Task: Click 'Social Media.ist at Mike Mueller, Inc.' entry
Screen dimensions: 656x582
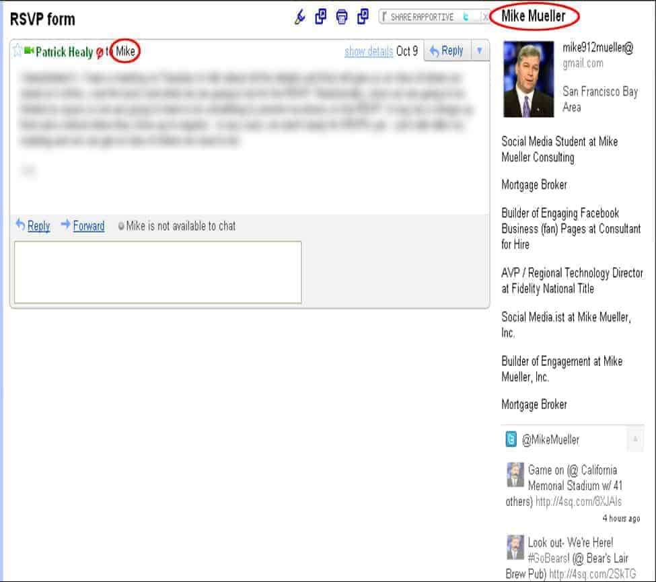Action: (x=566, y=325)
